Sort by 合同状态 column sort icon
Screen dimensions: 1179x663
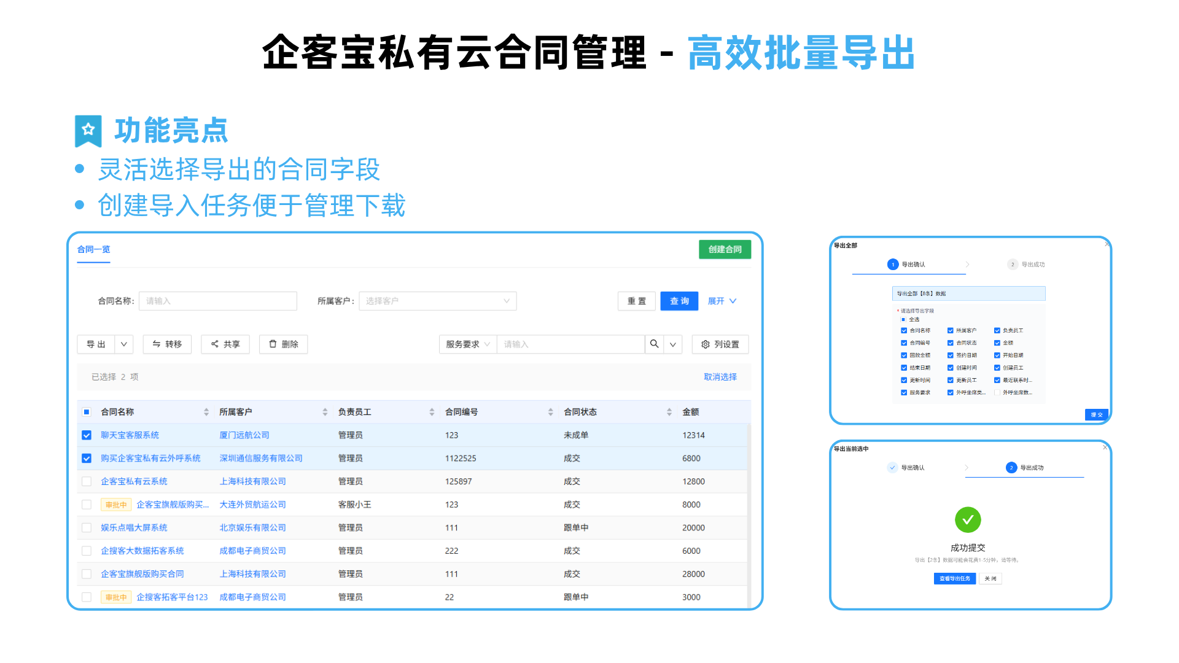[x=669, y=412]
